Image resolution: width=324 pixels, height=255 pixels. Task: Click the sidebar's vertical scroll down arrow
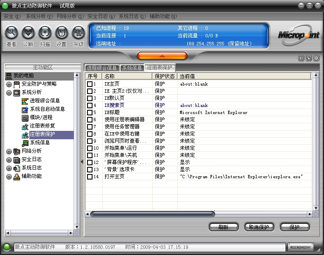(77, 227)
